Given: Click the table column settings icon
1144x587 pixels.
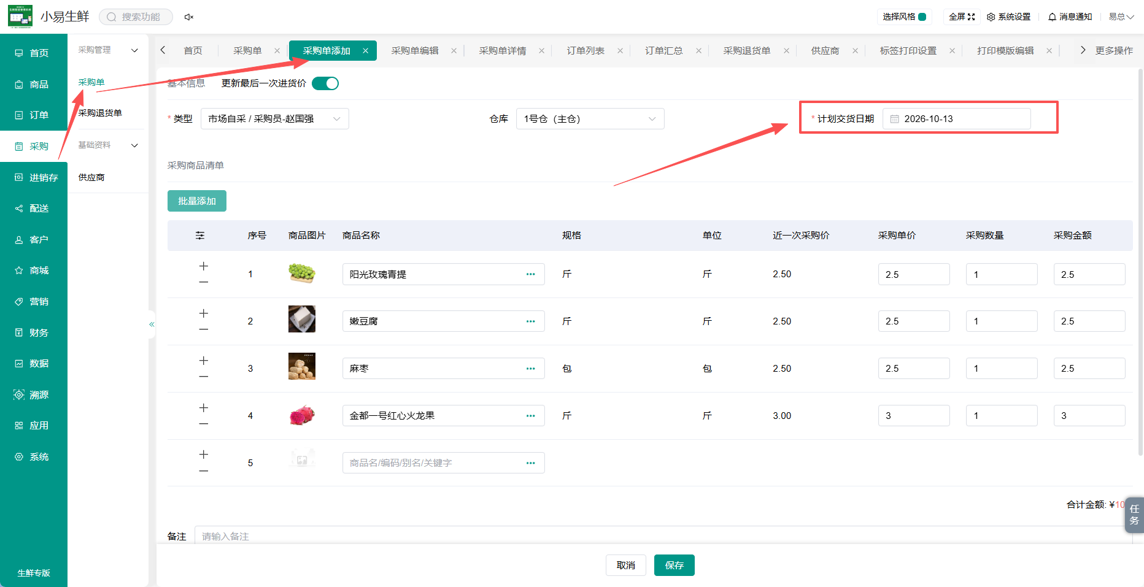Looking at the screenshot, I should 200,236.
